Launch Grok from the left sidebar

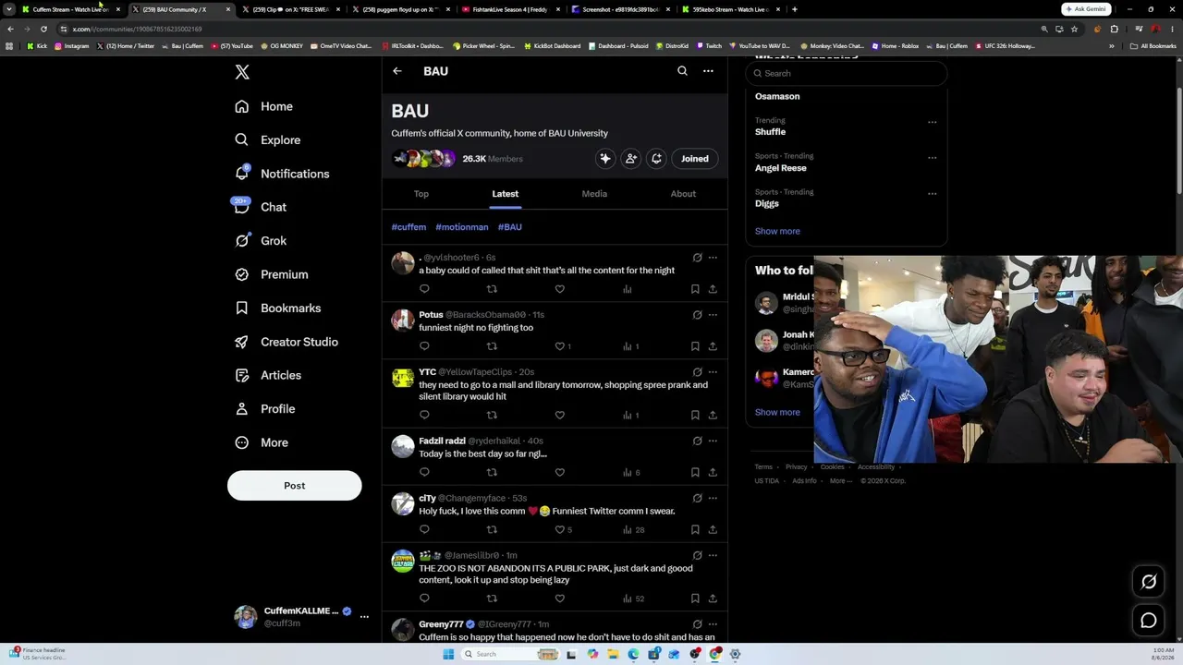pyautogui.click(x=260, y=241)
